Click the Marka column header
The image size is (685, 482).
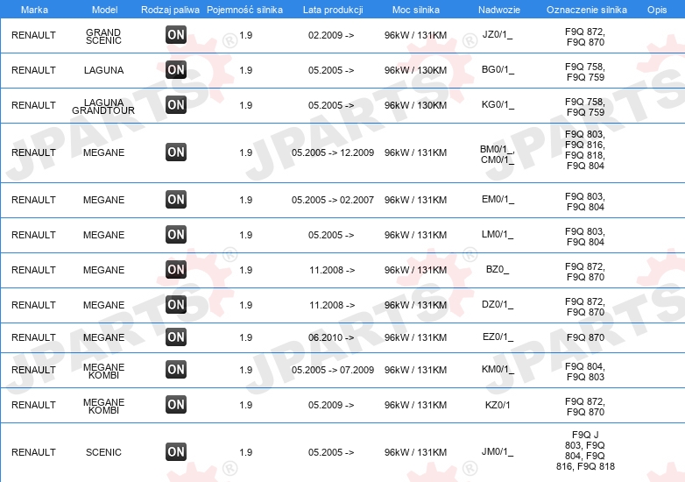pos(34,10)
